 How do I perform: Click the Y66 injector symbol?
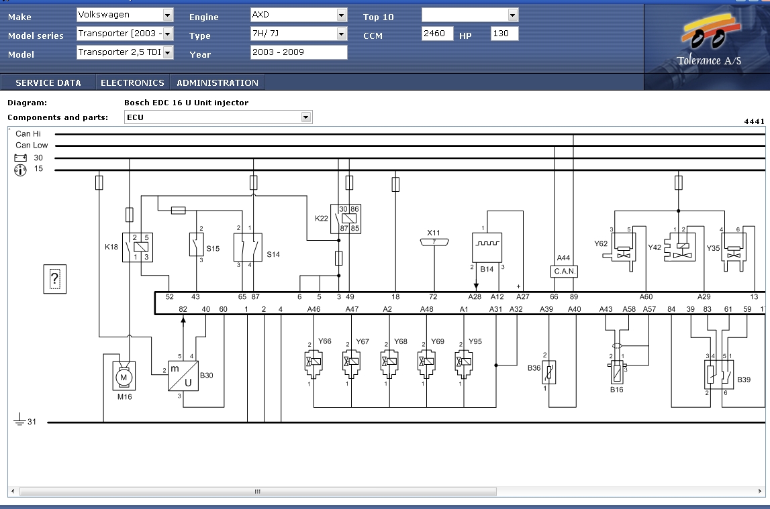point(314,363)
